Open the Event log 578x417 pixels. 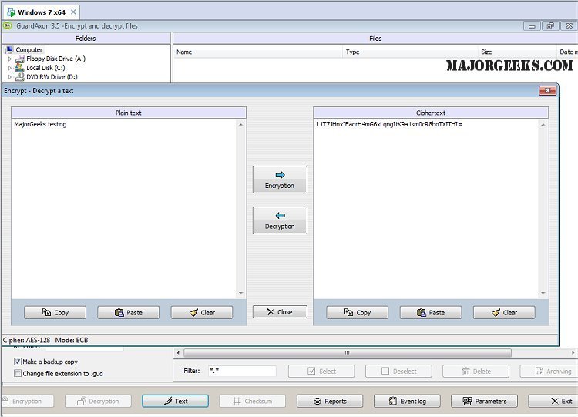(x=407, y=401)
